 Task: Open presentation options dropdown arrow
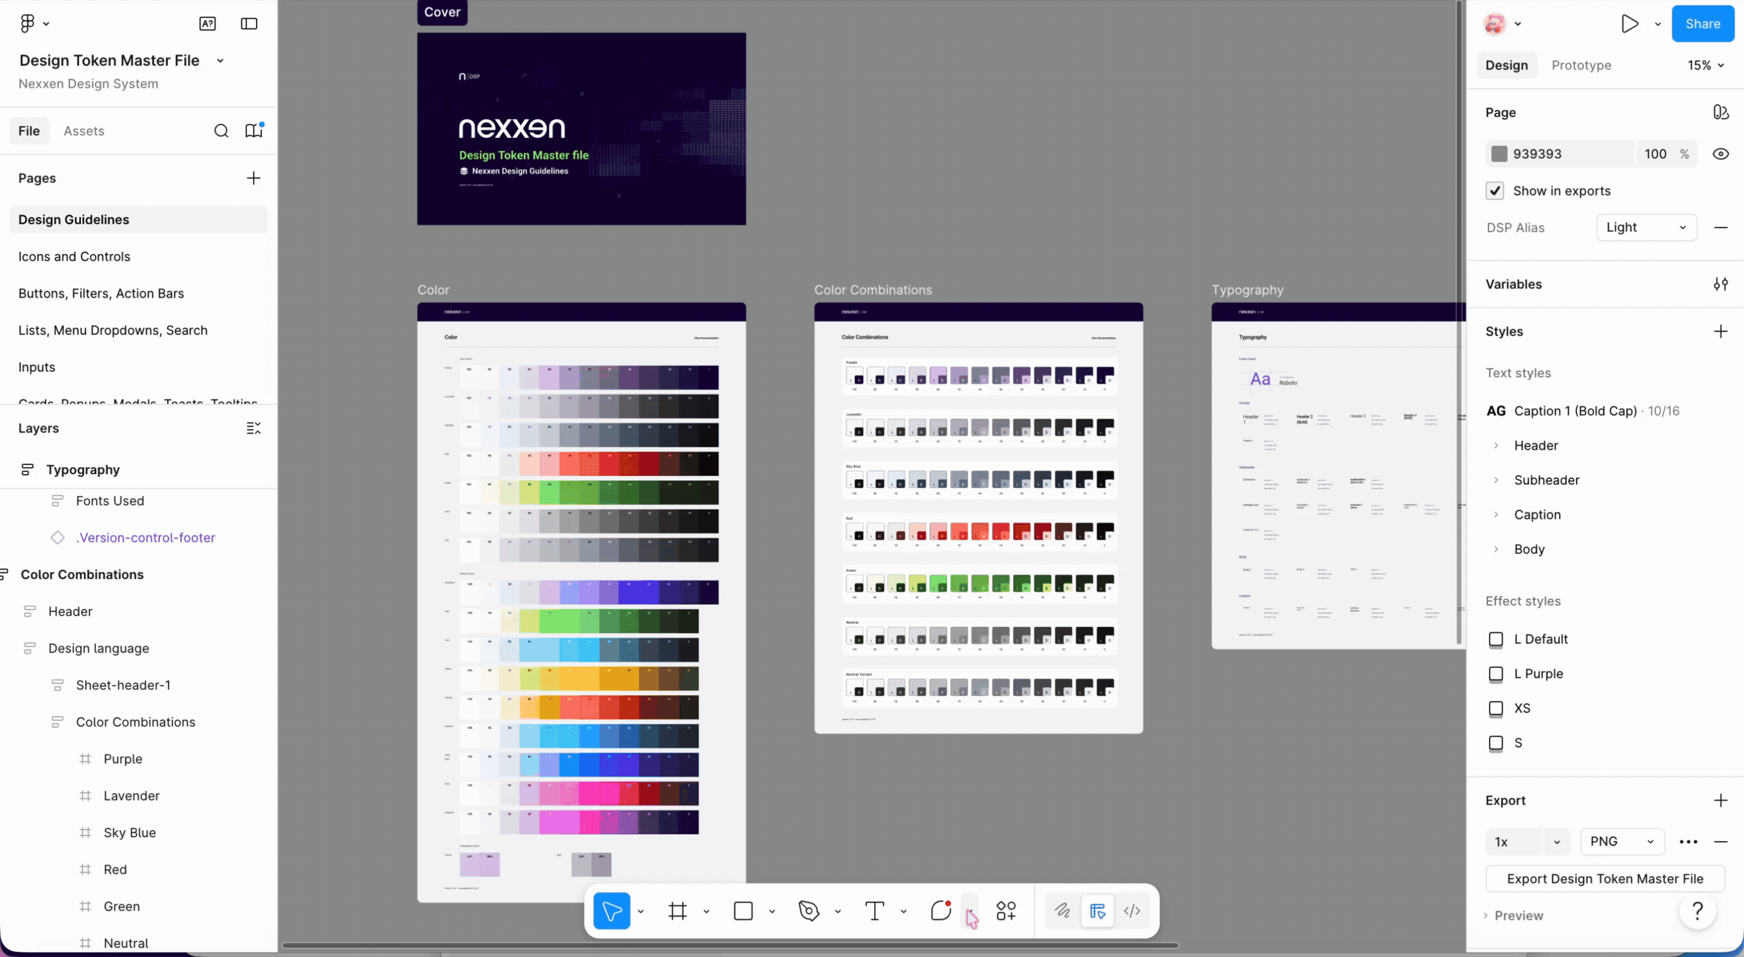[x=1657, y=24]
